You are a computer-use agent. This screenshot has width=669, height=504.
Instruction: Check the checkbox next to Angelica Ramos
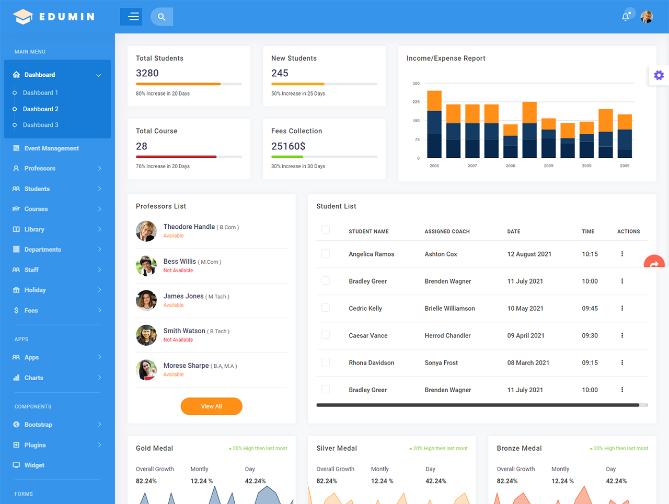(326, 254)
